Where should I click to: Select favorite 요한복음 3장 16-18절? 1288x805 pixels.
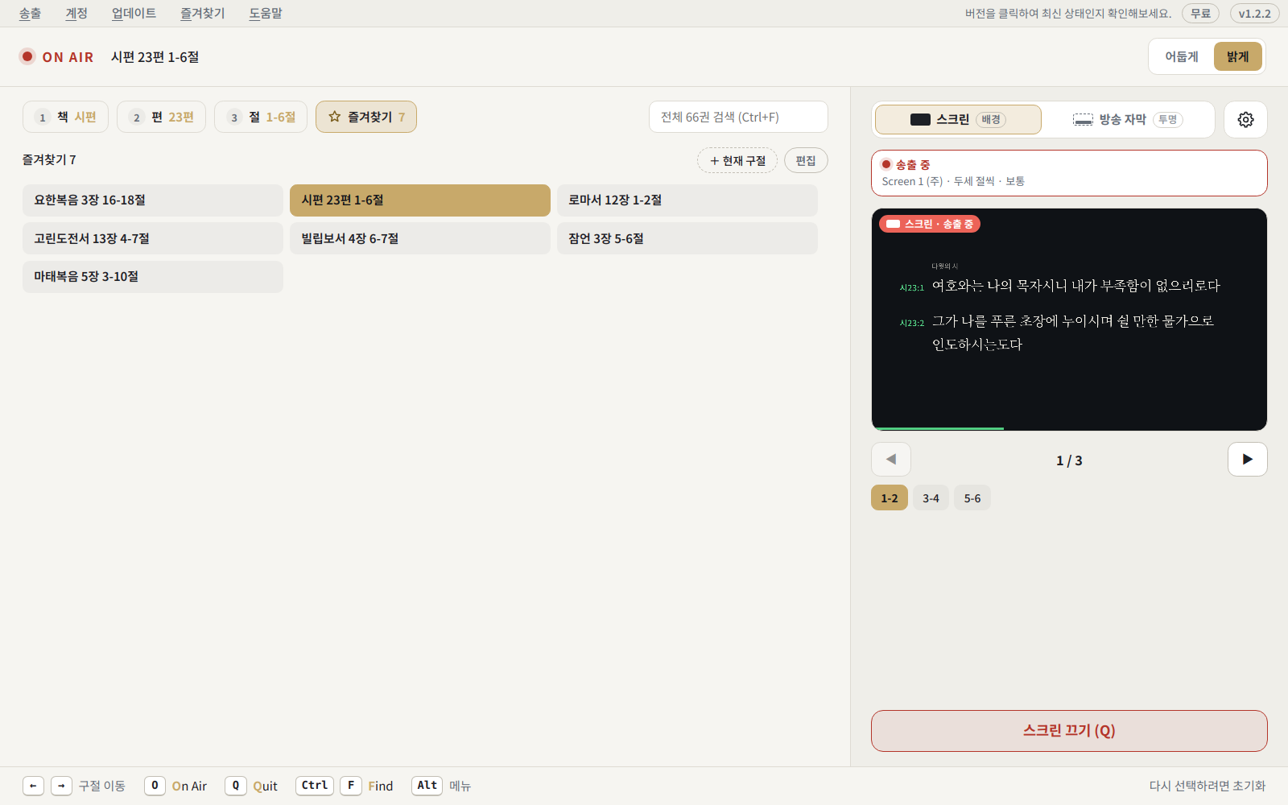click(153, 200)
